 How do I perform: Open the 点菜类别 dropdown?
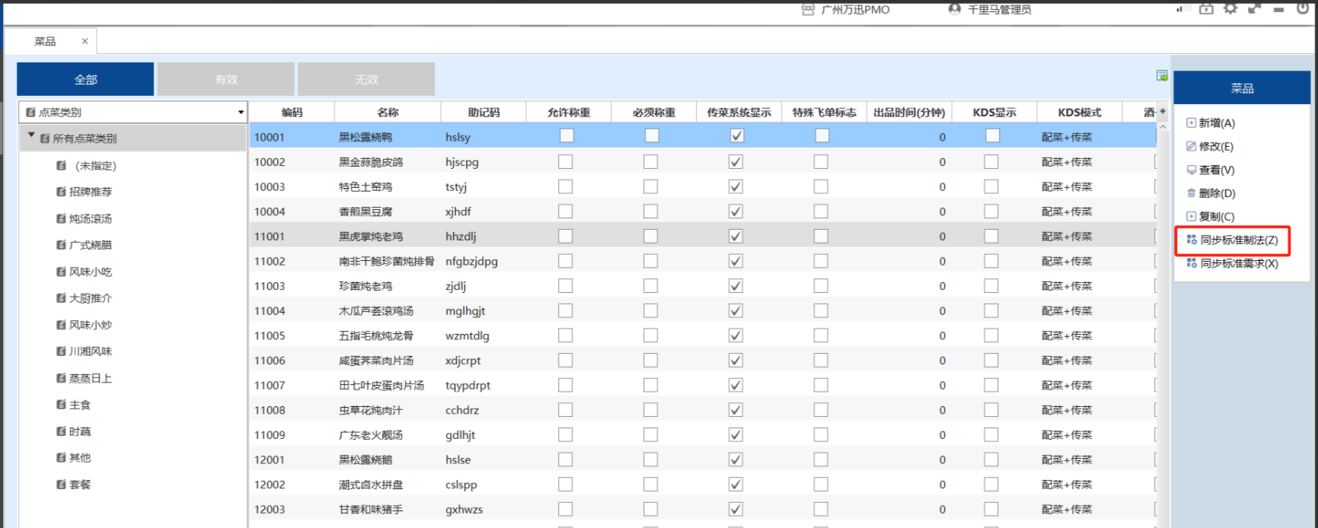click(241, 113)
